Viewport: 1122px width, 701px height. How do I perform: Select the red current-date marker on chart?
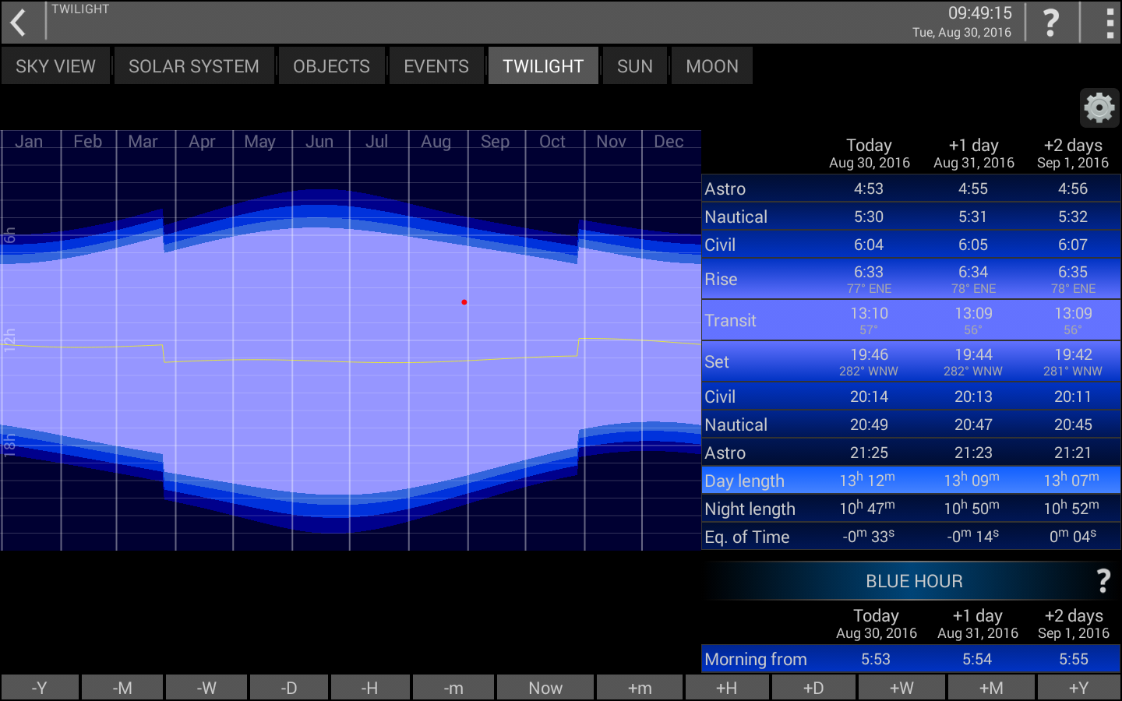[x=464, y=302]
